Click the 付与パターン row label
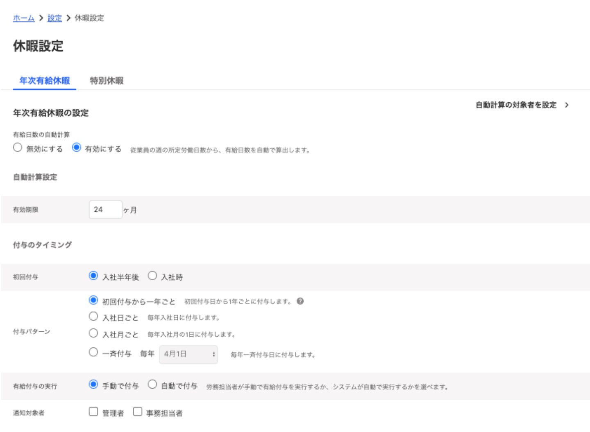This screenshot has height=432, width=590. pyautogui.click(x=32, y=332)
